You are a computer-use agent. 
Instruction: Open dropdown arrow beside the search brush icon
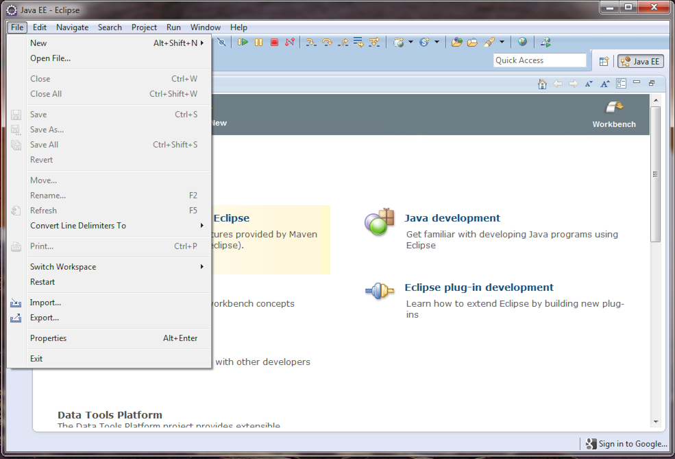click(x=502, y=42)
